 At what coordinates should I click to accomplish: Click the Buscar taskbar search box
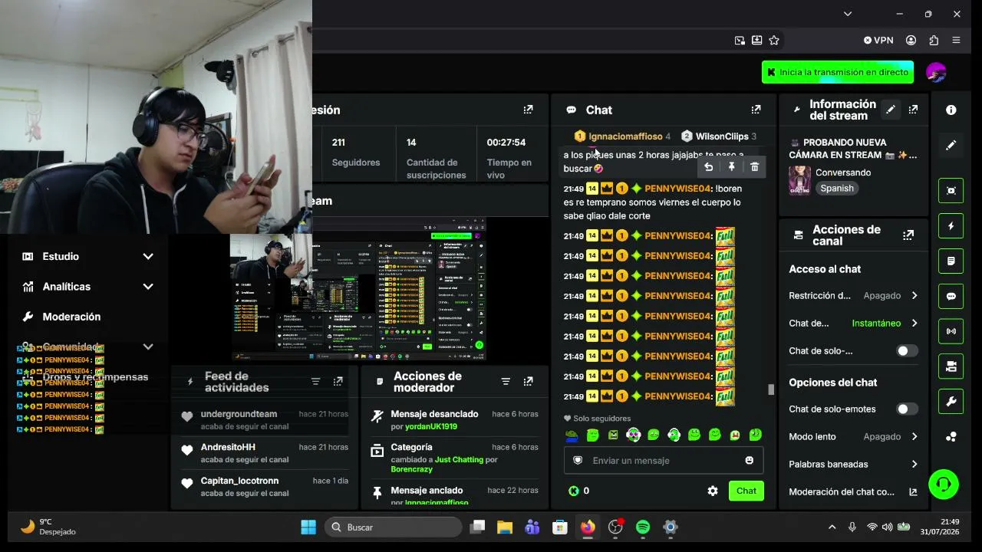click(393, 527)
